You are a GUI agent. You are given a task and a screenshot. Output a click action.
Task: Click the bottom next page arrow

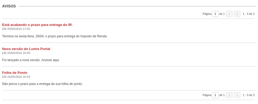point(237,95)
